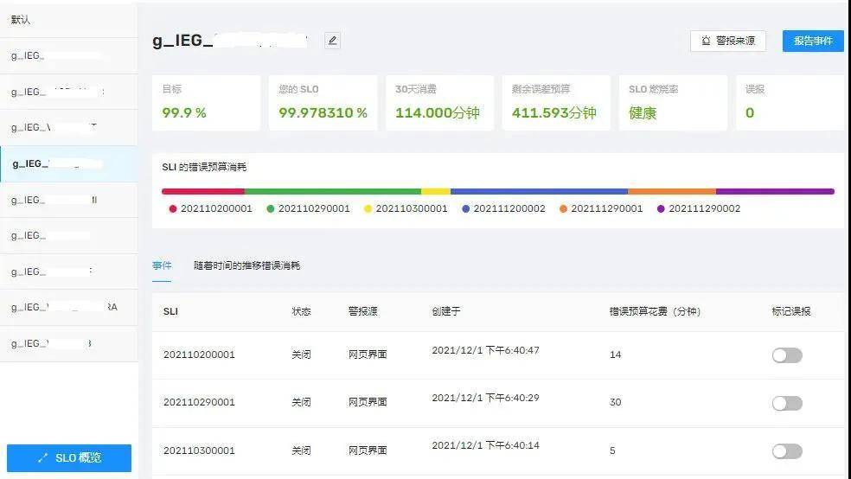Click the red legend dot for 202110200001
The image size is (851, 479).
coord(173,209)
